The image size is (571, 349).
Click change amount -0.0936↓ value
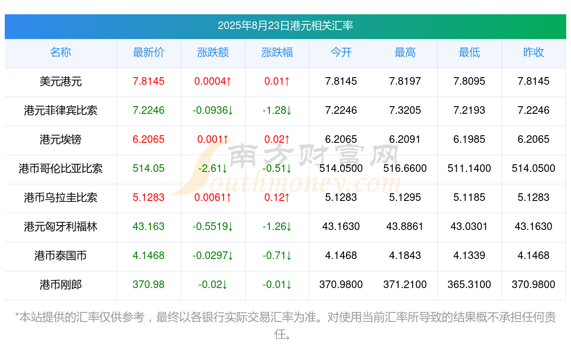213,110
